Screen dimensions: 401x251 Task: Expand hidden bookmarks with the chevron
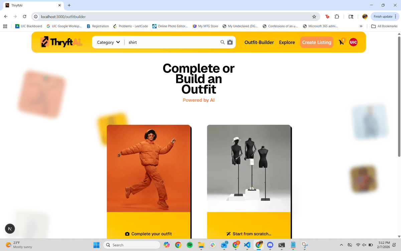point(361,26)
